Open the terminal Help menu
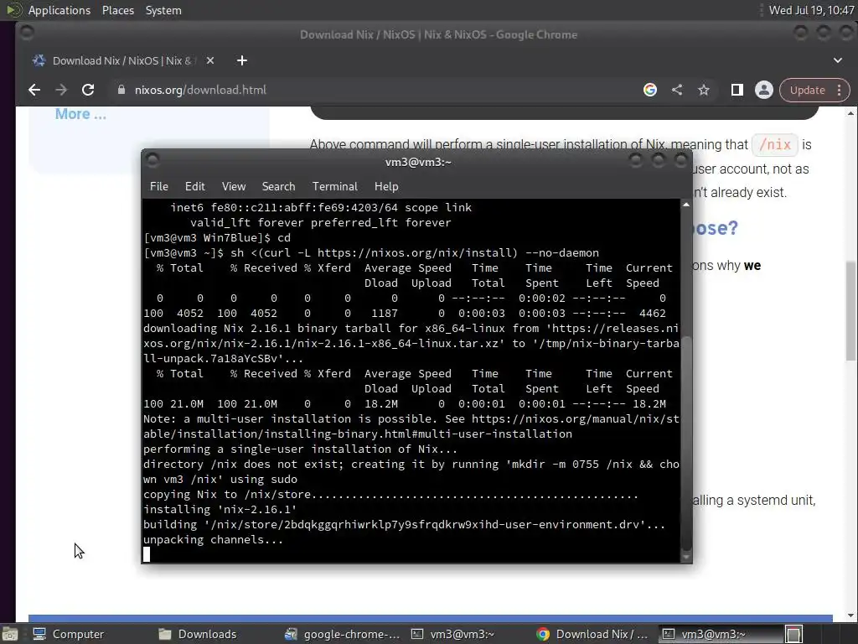858x644 pixels. [x=386, y=187]
